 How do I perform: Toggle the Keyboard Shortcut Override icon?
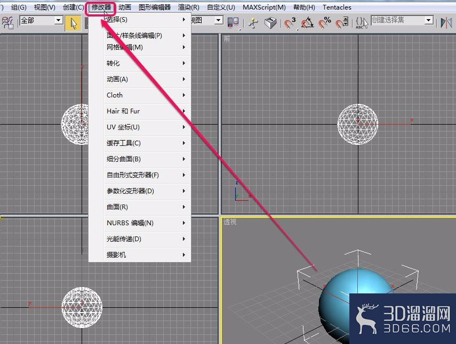(x=270, y=23)
